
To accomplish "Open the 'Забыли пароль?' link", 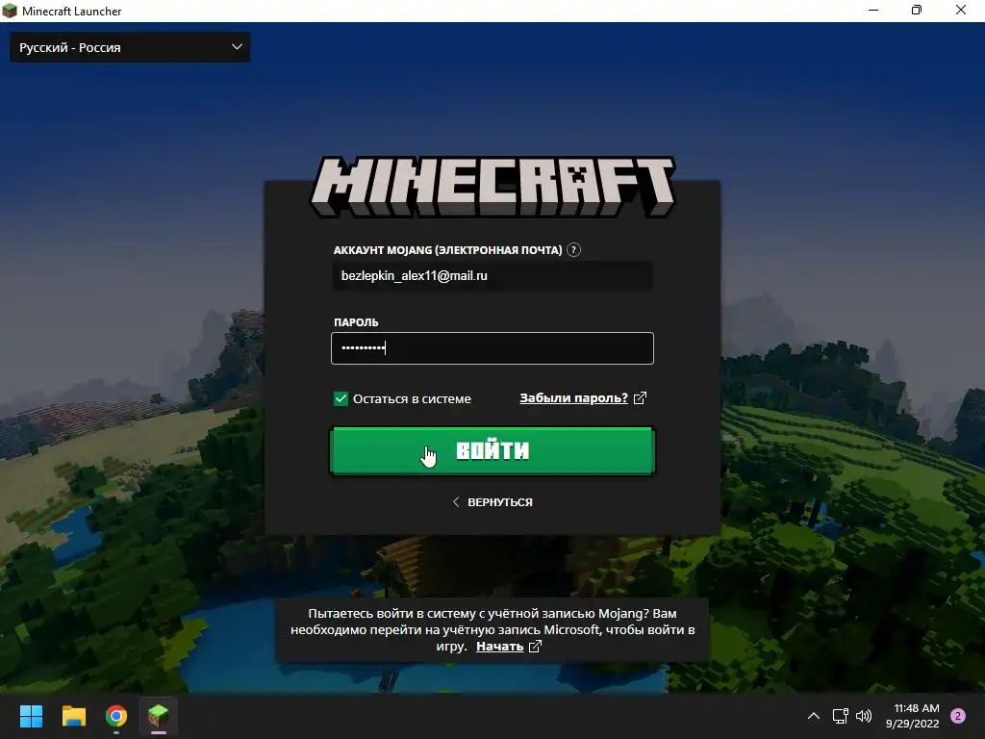I will pos(573,397).
